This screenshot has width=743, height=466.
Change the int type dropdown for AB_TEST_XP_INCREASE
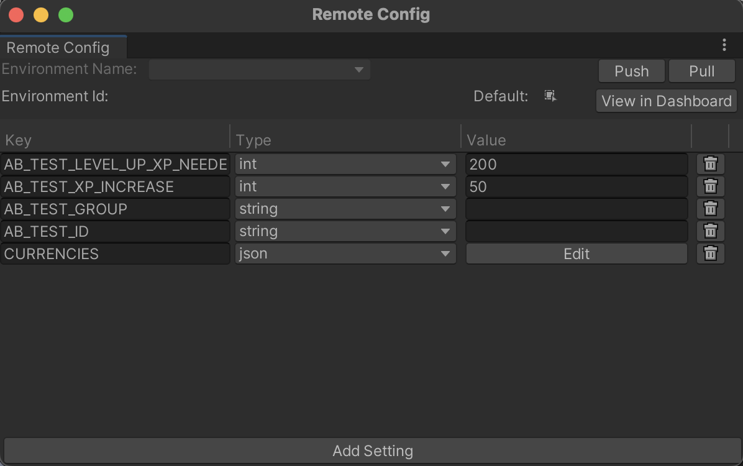[345, 186]
